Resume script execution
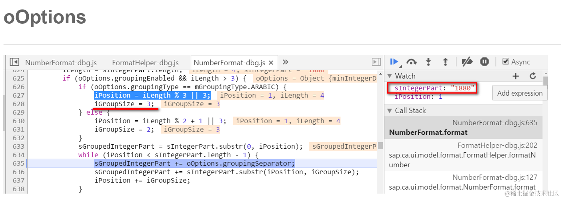 pos(394,62)
